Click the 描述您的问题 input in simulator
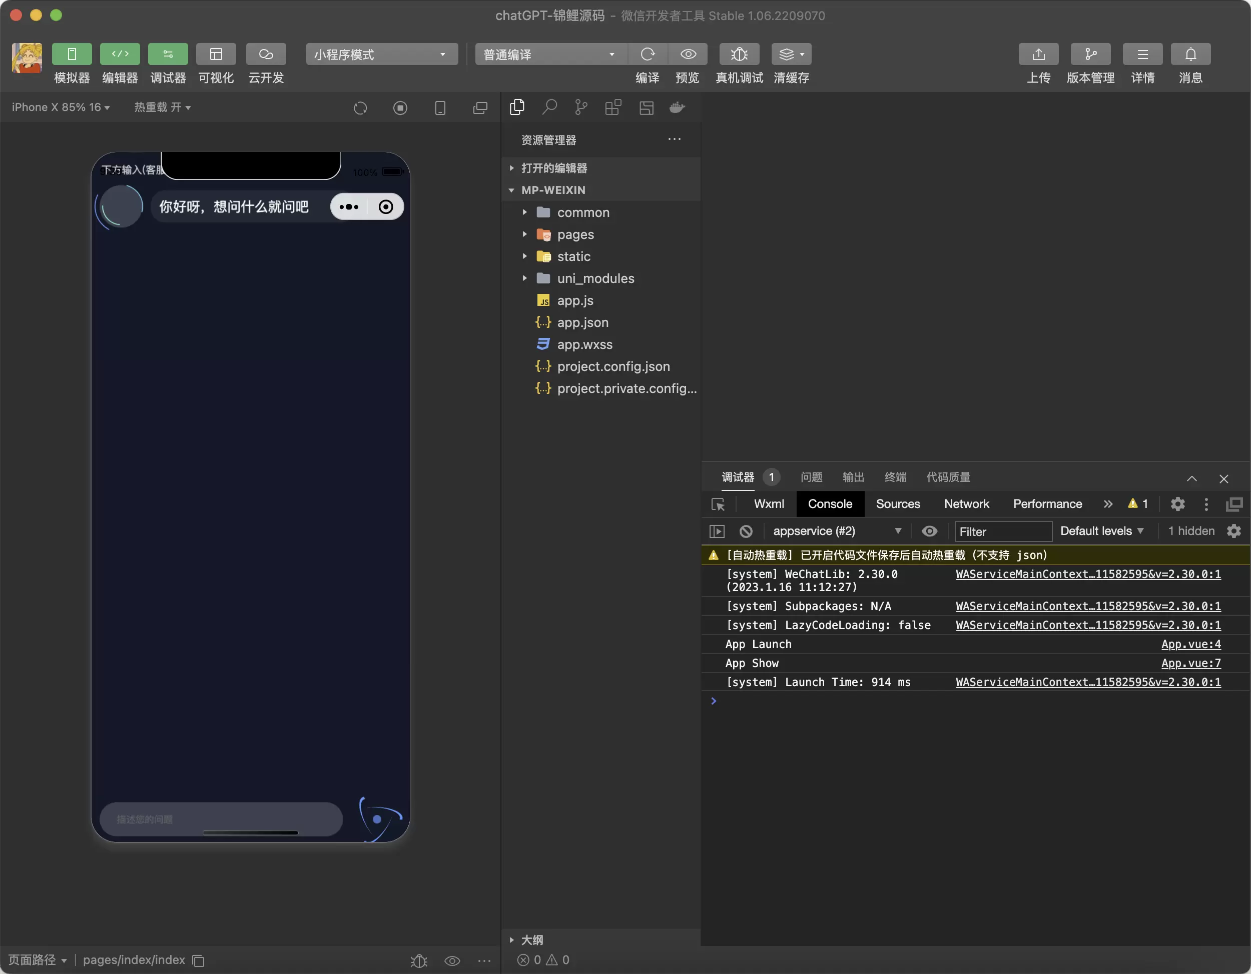This screenshot has width=1251, height=974. tap(221, 819)
